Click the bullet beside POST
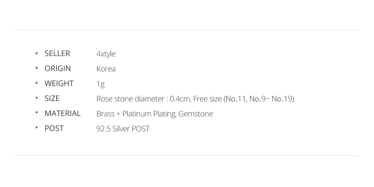The width and height of the screenshot is (374, 187). pos(37,128)
